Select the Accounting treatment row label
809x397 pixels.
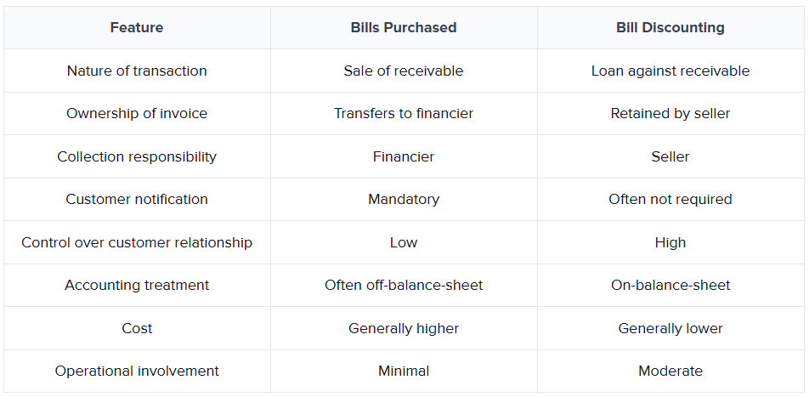(137, 286)
